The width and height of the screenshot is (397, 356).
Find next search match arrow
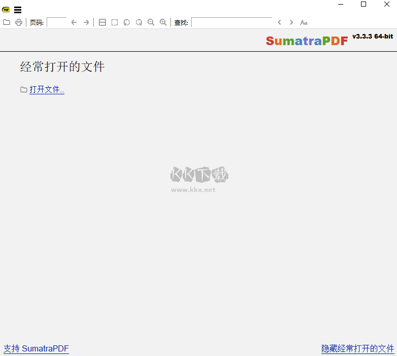coord(292,22)
